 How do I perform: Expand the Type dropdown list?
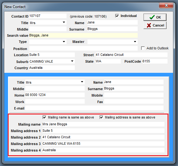click(64, 42)
